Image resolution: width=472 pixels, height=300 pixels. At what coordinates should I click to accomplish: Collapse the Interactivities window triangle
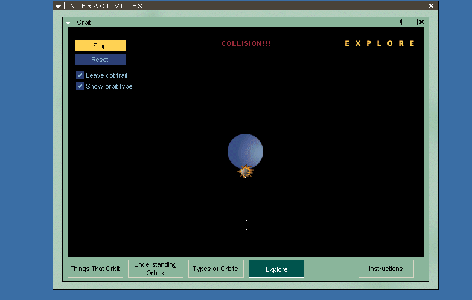coord(58,6)
